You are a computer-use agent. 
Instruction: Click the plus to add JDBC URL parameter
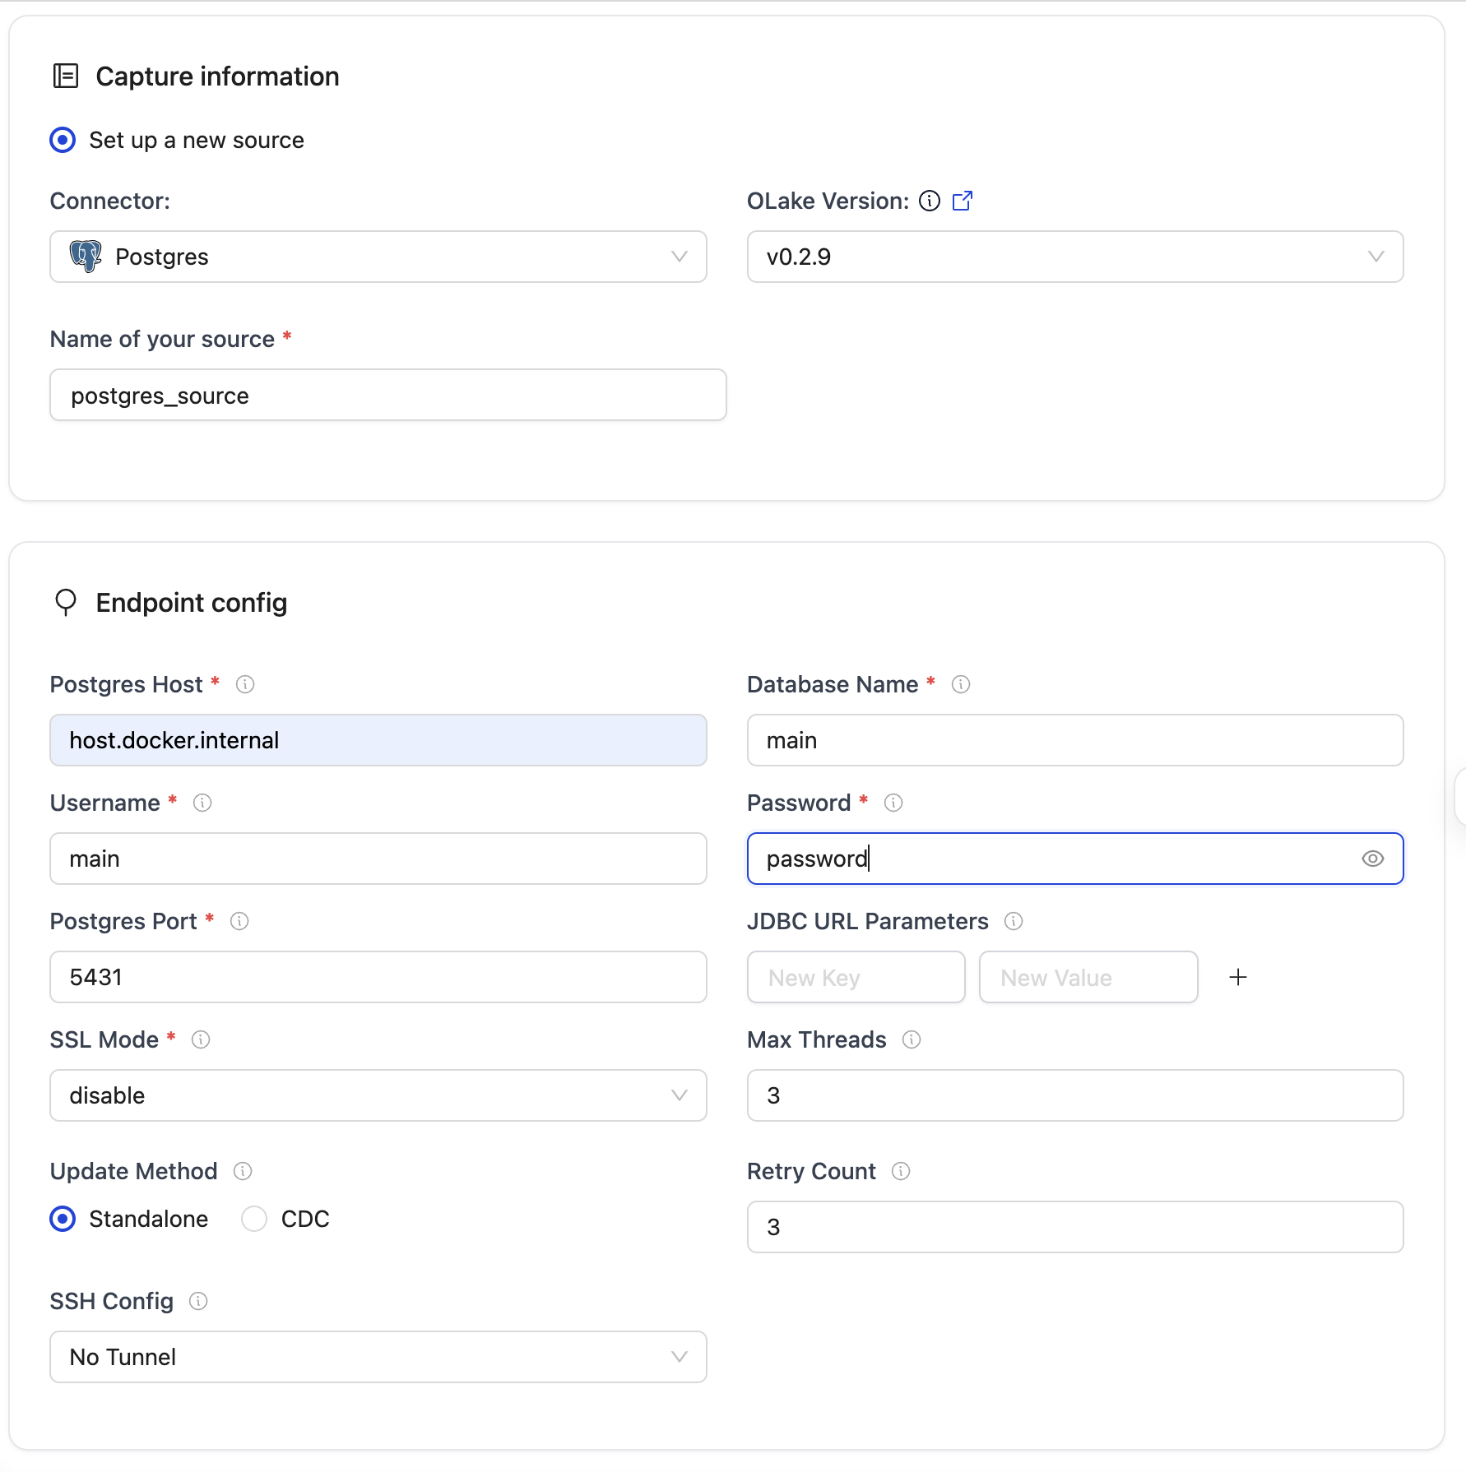coord(1238,977)
